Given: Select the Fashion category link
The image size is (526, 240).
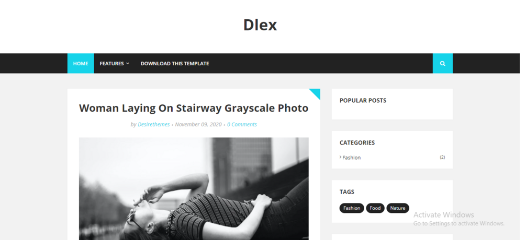Looking at the screenshot, I should 352,158.
